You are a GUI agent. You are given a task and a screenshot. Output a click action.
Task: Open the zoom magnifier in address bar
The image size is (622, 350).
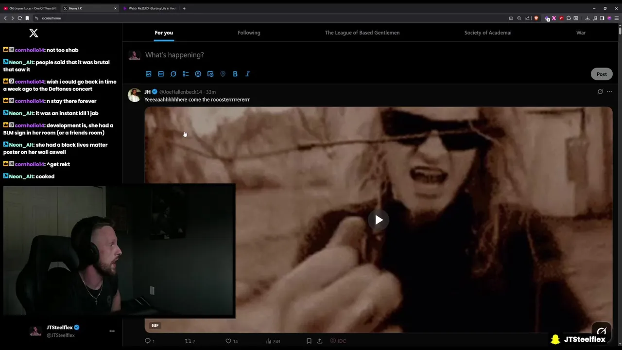519,18
